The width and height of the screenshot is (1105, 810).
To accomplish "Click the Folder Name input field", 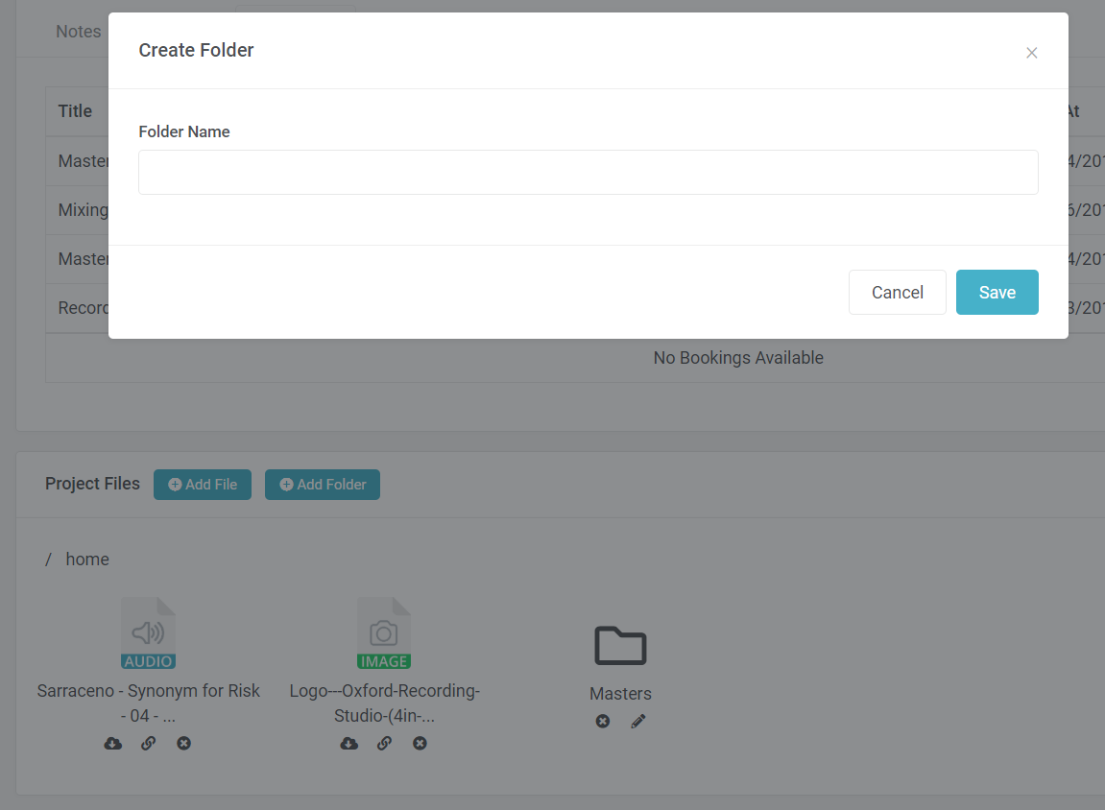I will pos(588,172).
